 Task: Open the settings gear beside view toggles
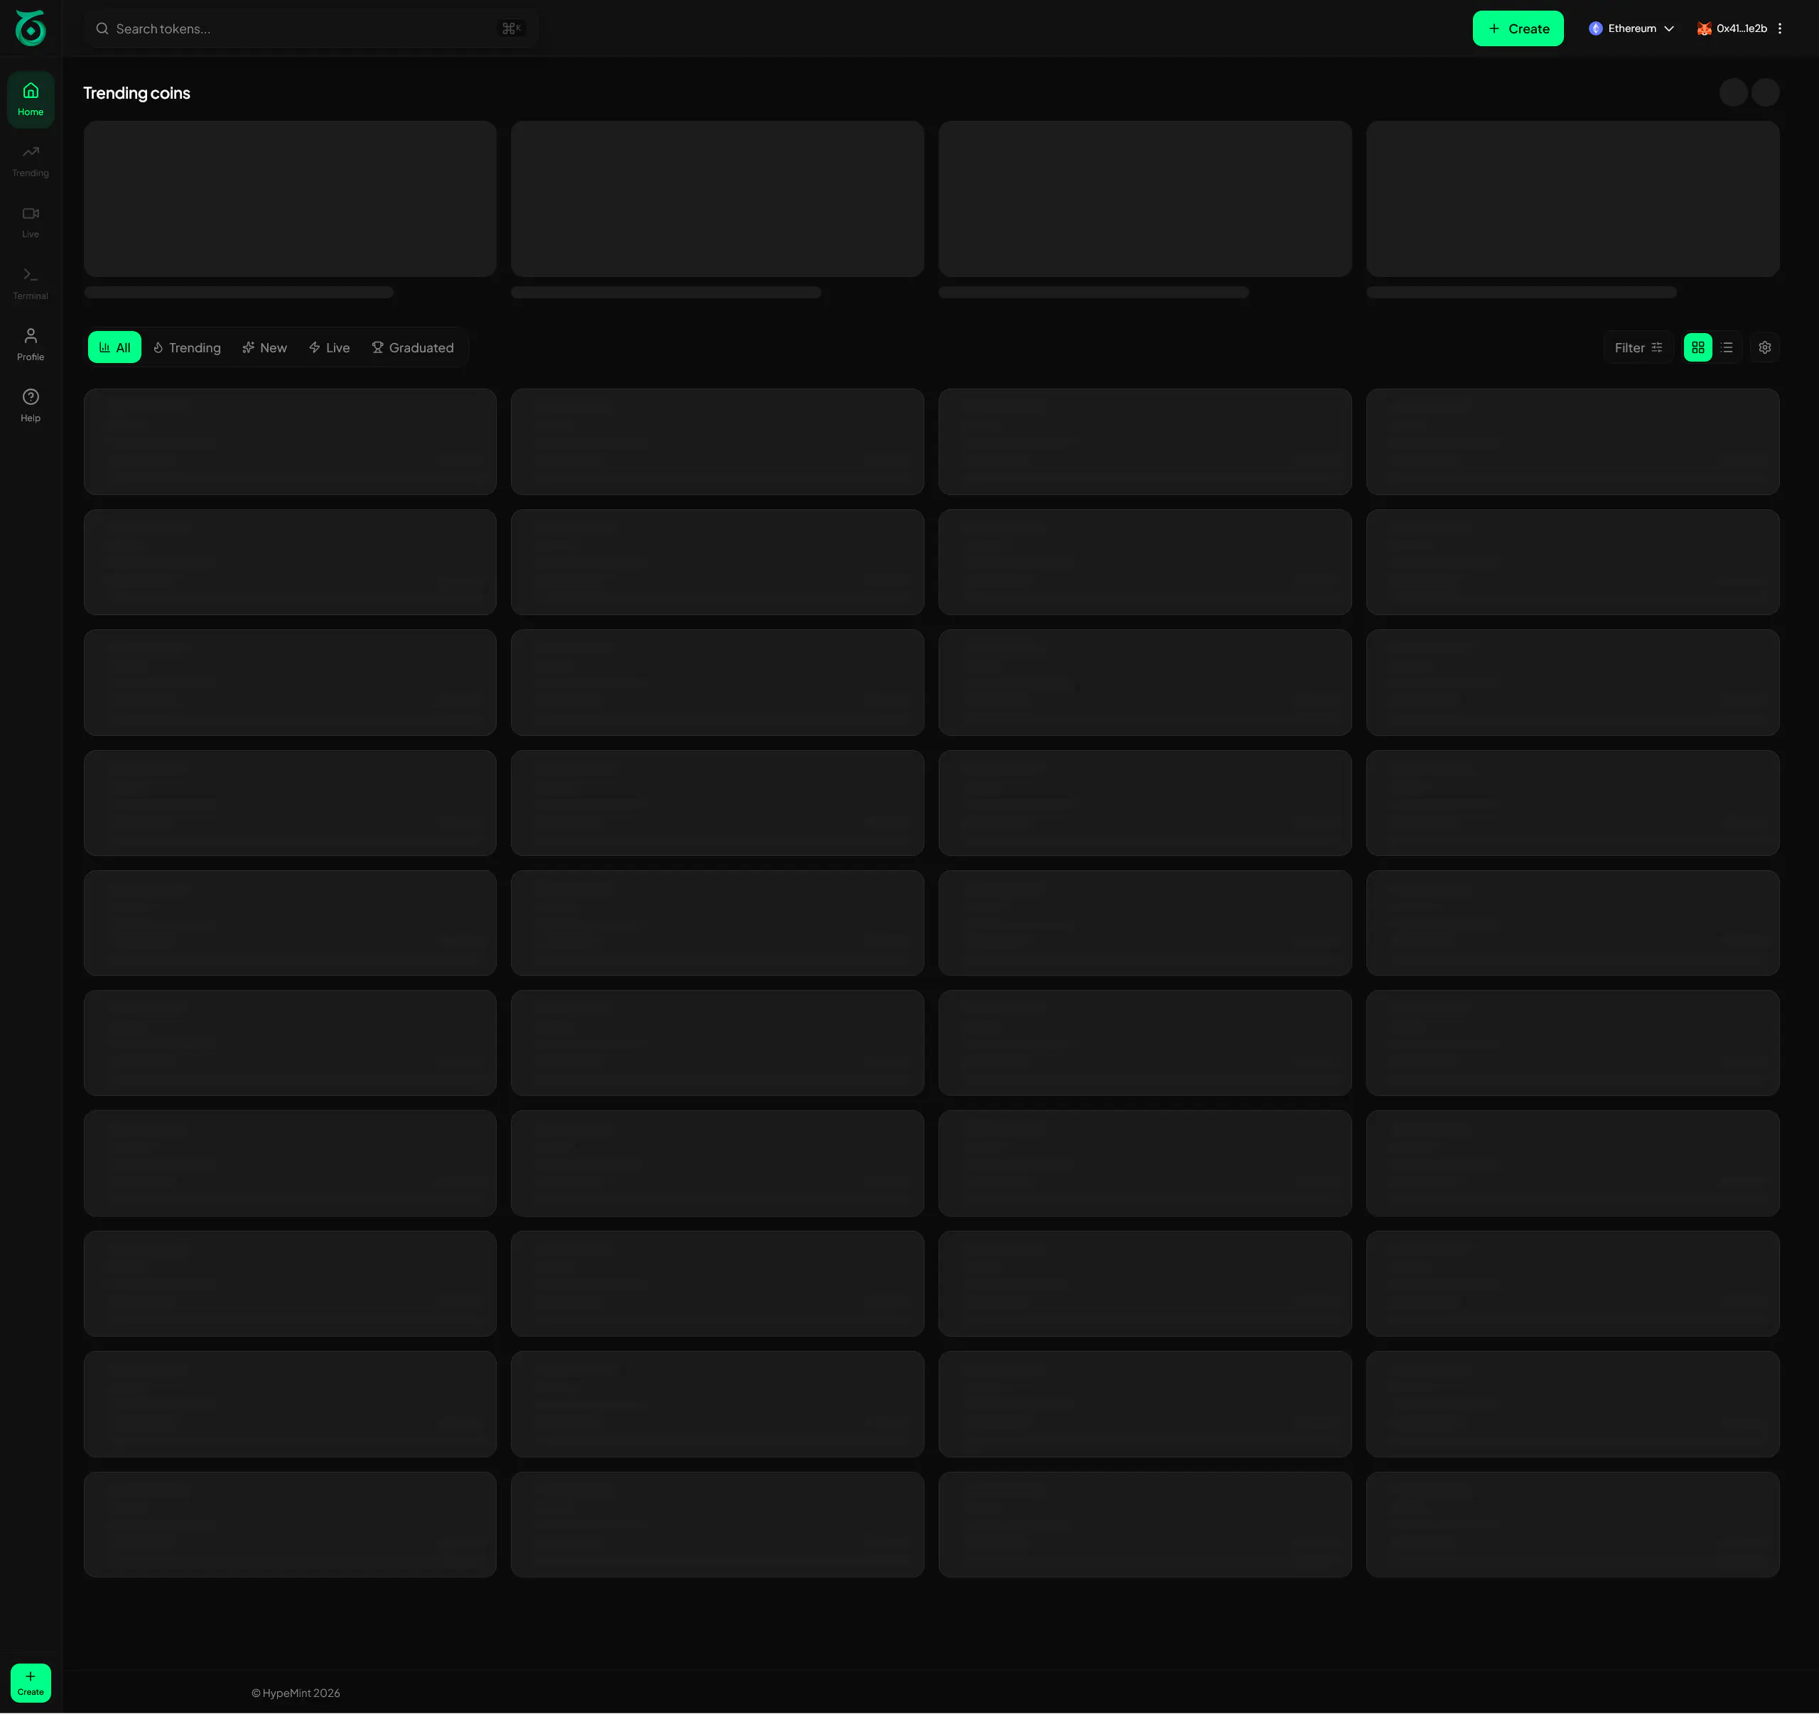[x=1765, y=347]
